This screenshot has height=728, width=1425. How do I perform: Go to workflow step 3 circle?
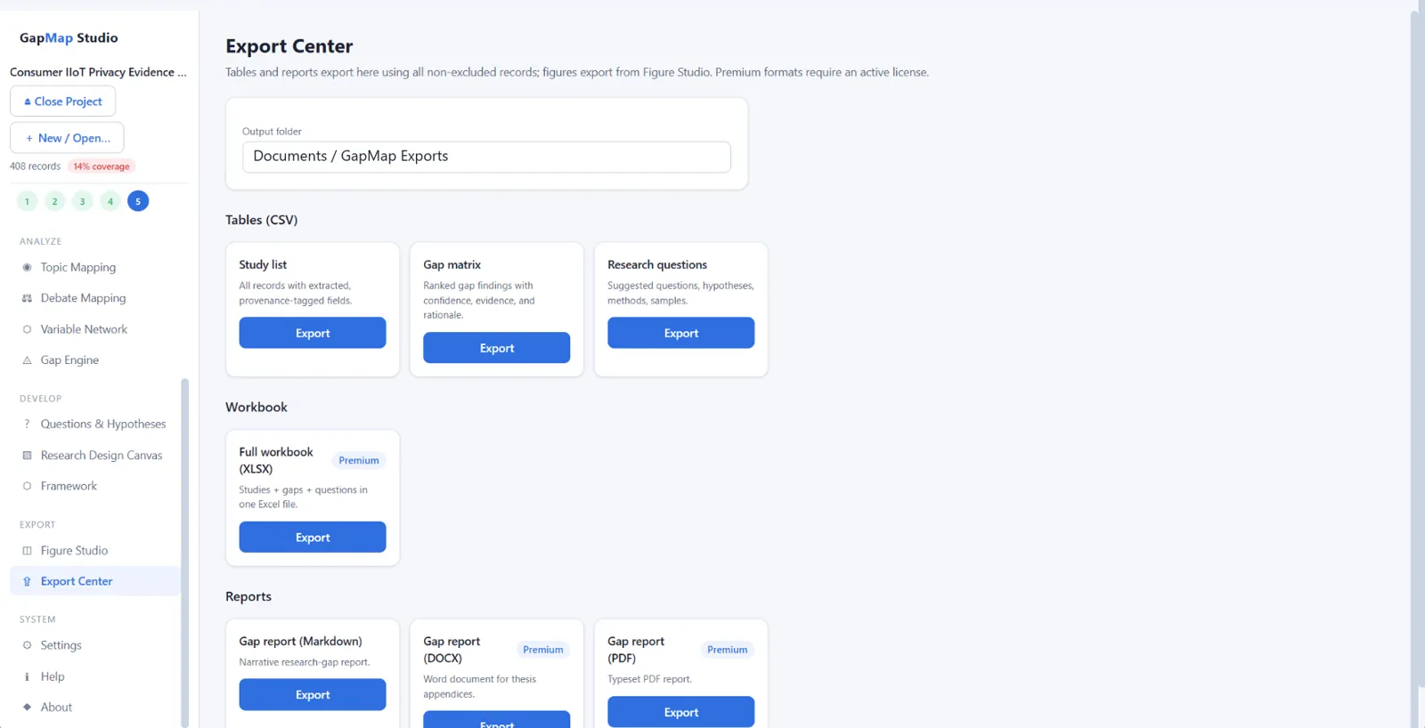pyautogui.click(x=83, y=201)
